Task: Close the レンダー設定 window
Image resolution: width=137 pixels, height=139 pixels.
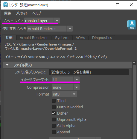Action: coord(131,5)
